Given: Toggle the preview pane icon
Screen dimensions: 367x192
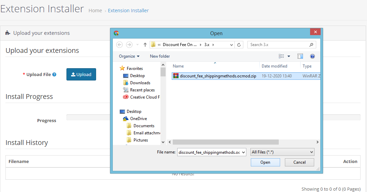Looking at the screenshot, I should pyautogui.click(x=300, y=56).
